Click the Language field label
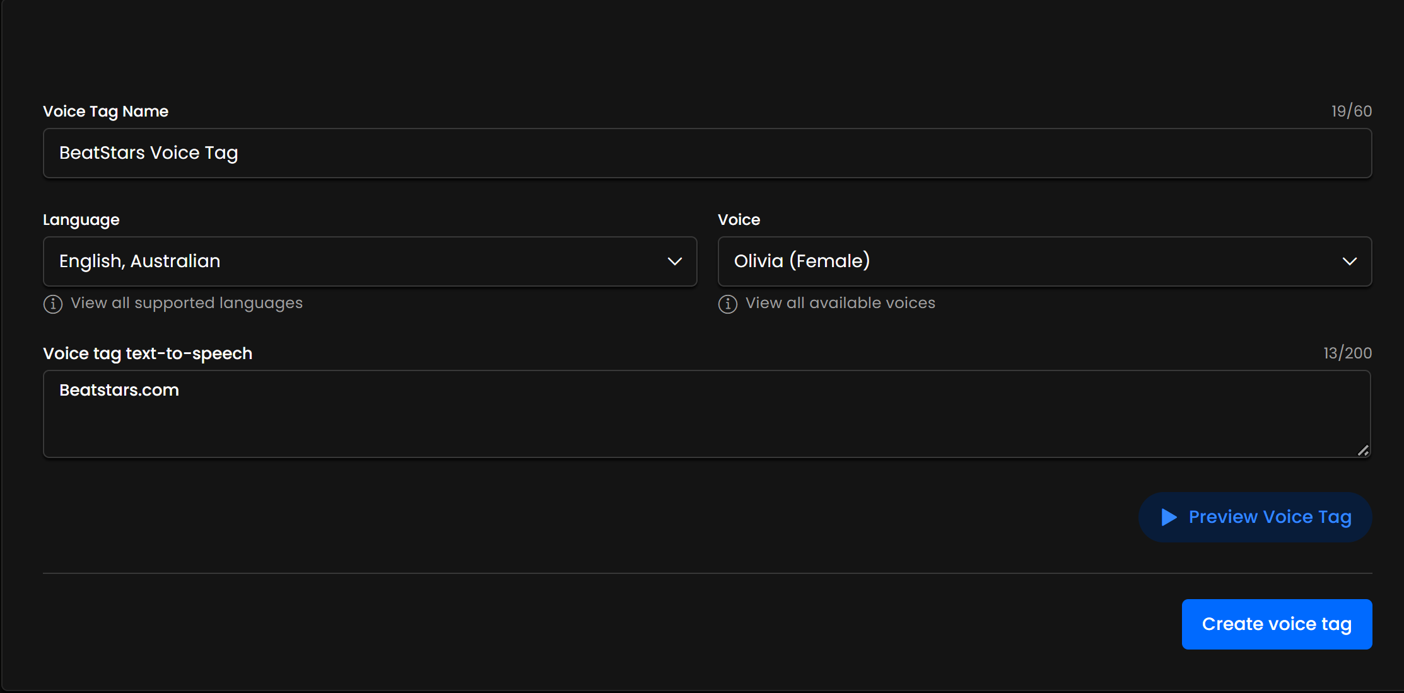 pos(81,220)
